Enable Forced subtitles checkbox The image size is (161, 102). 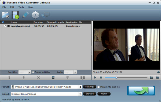pyautogui.click(x=33, y=72)
